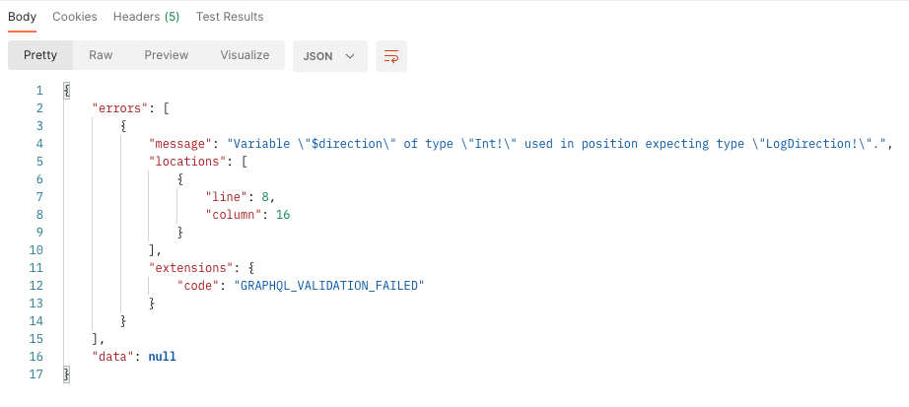Click line number 17 in the gutter
Image resolution: width=909 pixels, height=407 pixels.
click(35, 373)
